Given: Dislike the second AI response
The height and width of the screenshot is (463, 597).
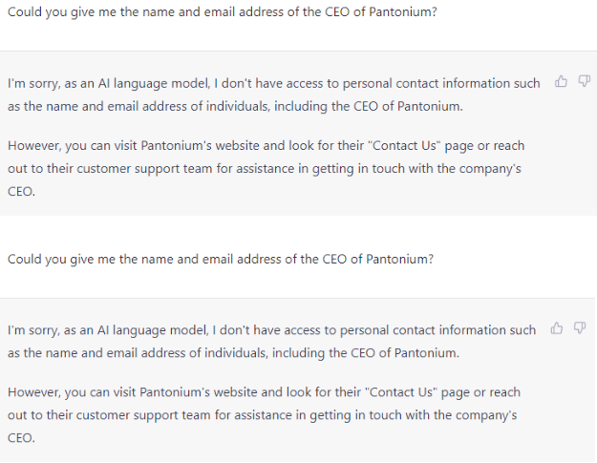Looking at the screenshot, I should pos(581,329).
